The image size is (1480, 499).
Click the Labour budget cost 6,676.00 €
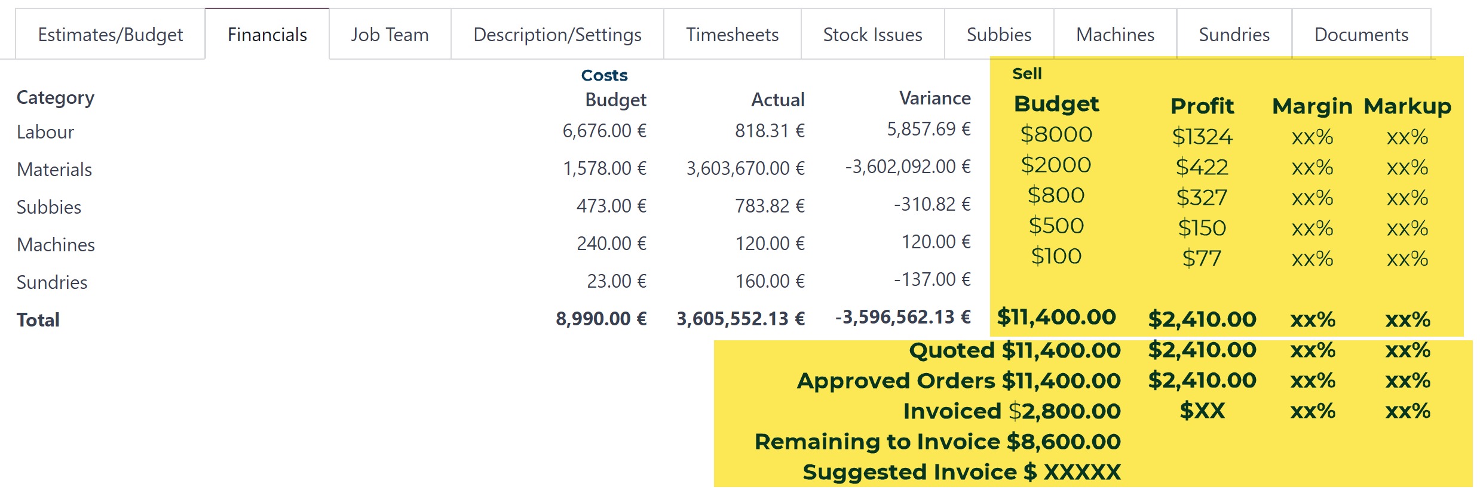604,131
